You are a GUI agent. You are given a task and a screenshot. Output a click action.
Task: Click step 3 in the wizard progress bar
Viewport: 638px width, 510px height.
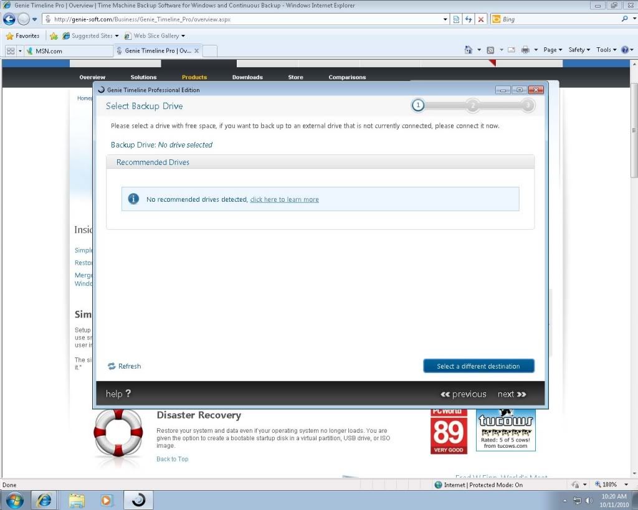[x=528, y=105]
